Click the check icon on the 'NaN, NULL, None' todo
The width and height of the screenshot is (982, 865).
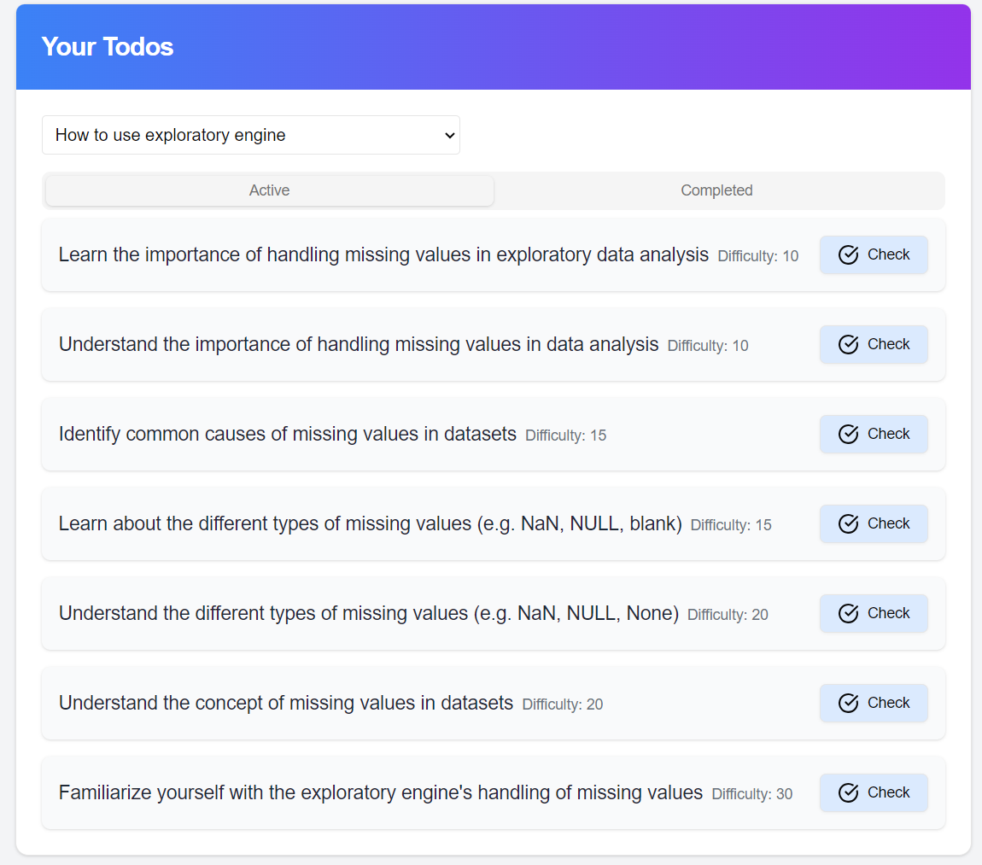click(x=848, y=613)
